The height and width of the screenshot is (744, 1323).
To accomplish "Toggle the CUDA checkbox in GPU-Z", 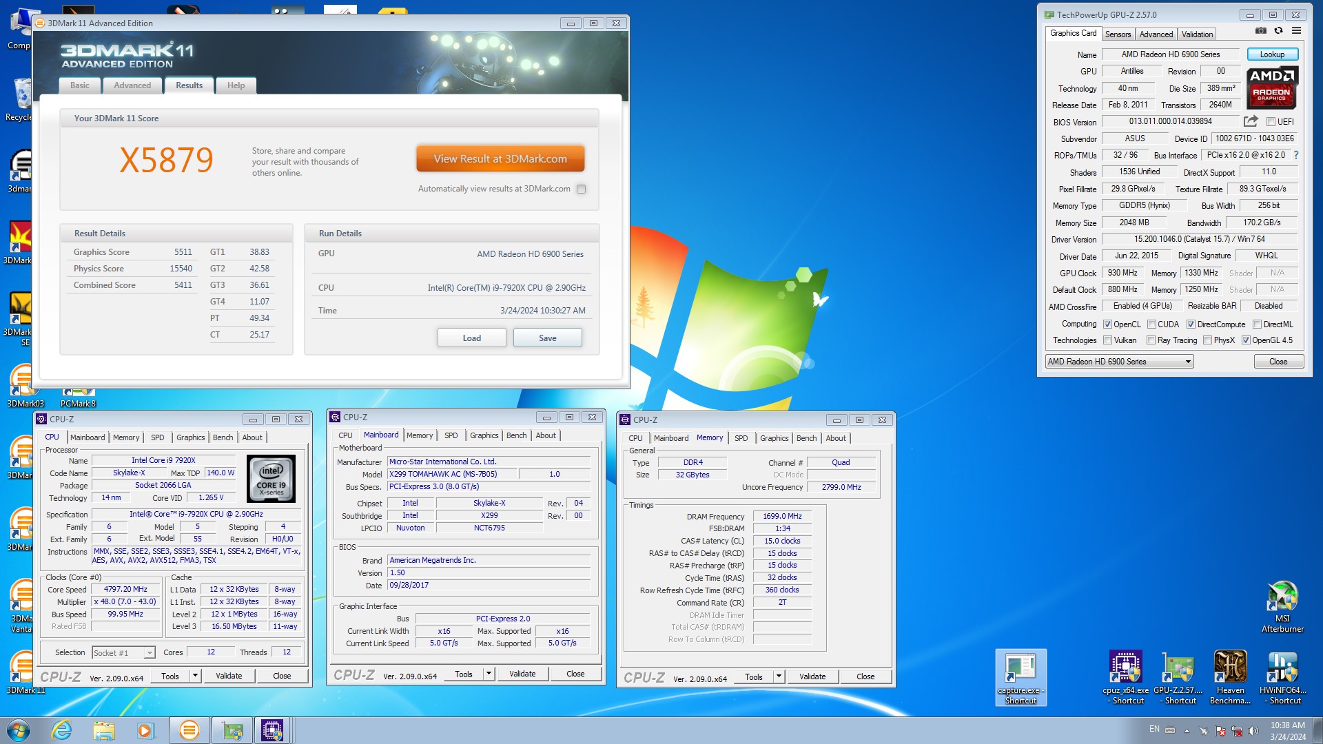I will [x=1151, y=324].
